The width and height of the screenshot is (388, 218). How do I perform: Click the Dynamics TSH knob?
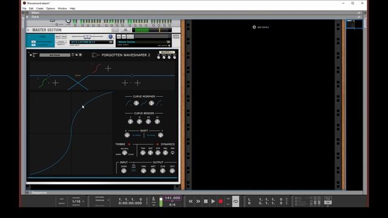click(x=143, y=153)
